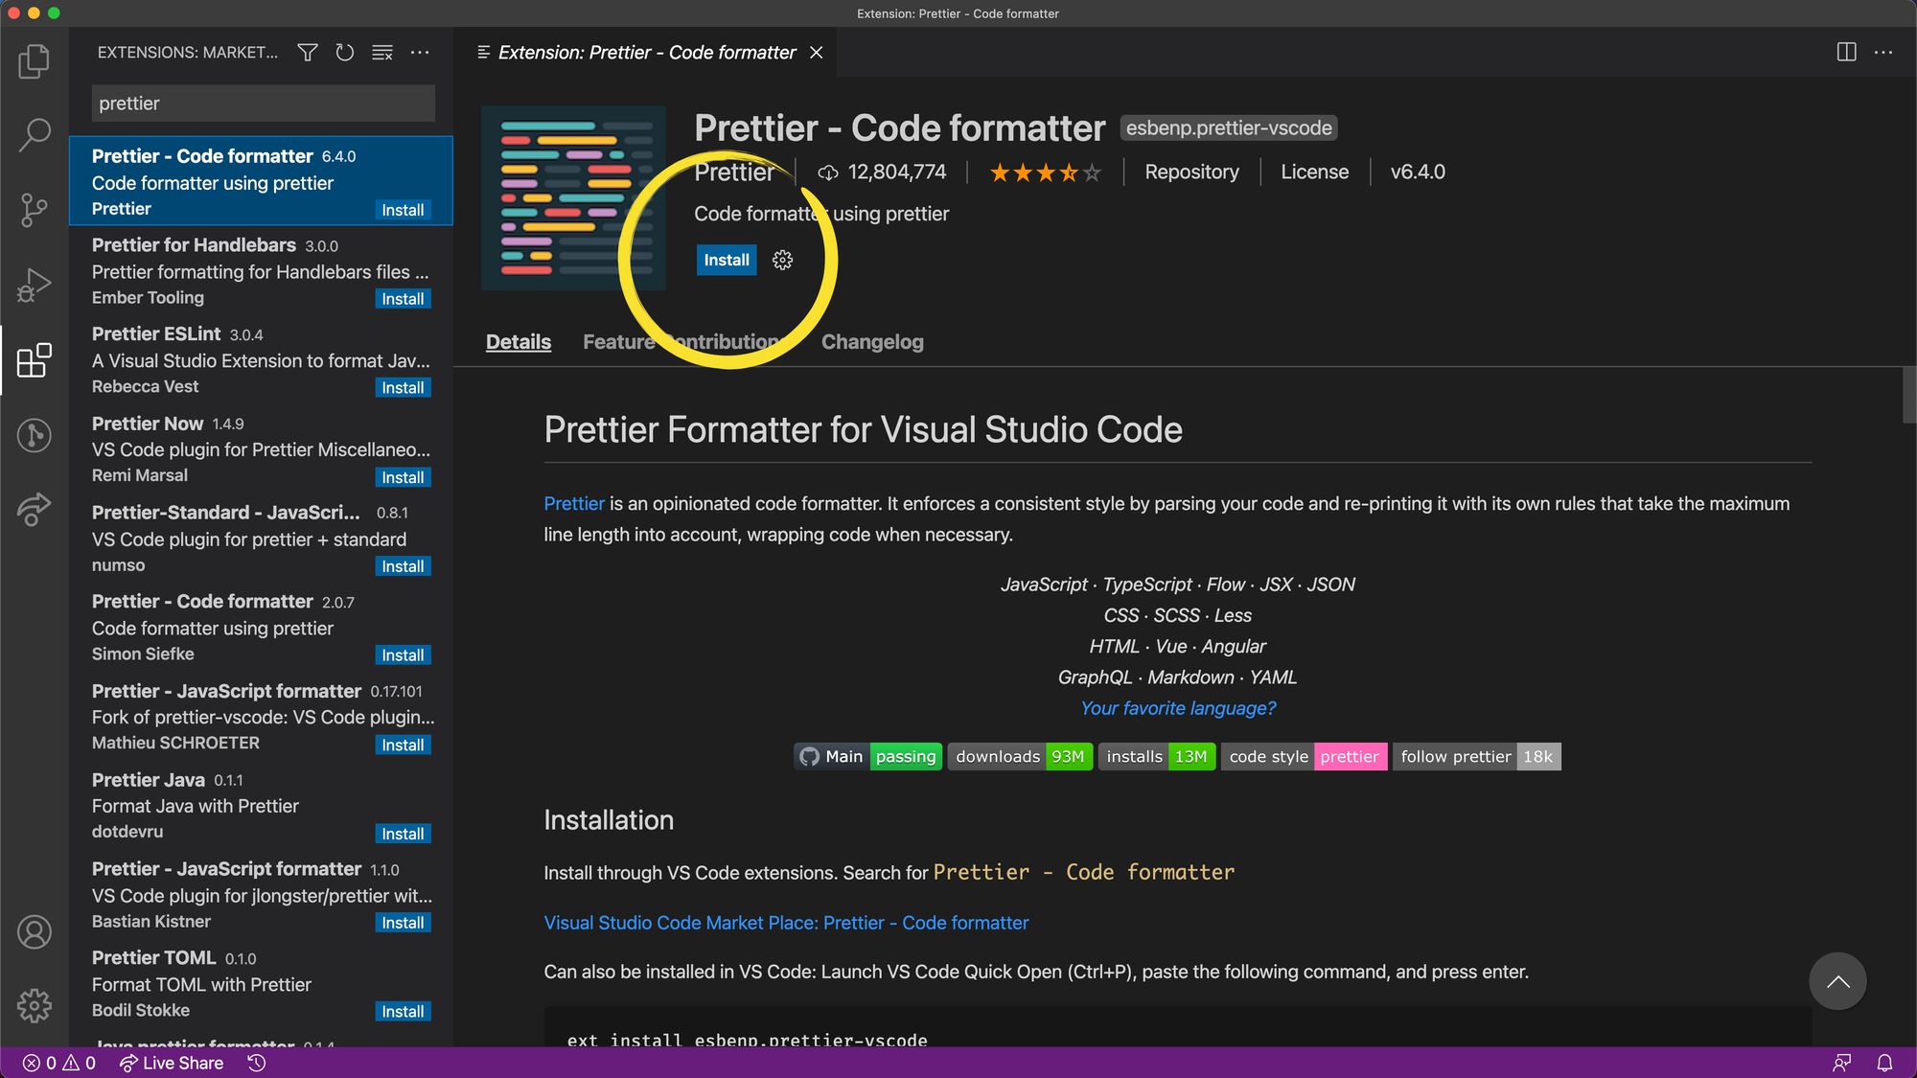
Task: Open the Visual Studio Code Market Place link
Action: coord(785,923)
